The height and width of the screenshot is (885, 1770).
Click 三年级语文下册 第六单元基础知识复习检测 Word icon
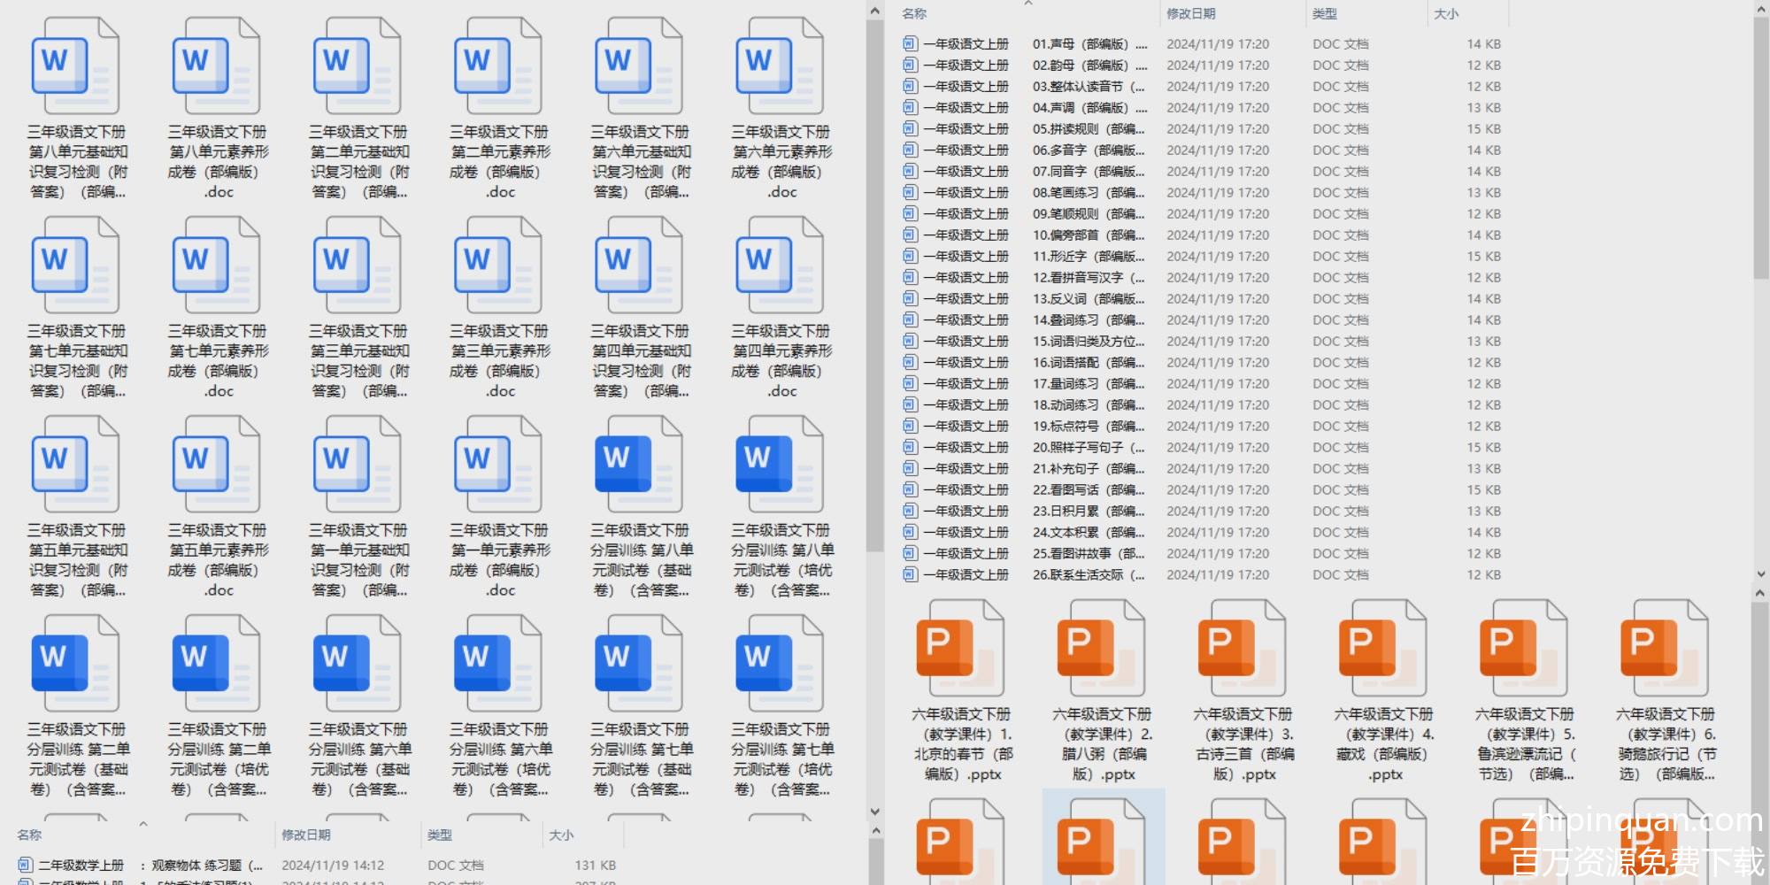pyautogui.click(x=638, y=65)
